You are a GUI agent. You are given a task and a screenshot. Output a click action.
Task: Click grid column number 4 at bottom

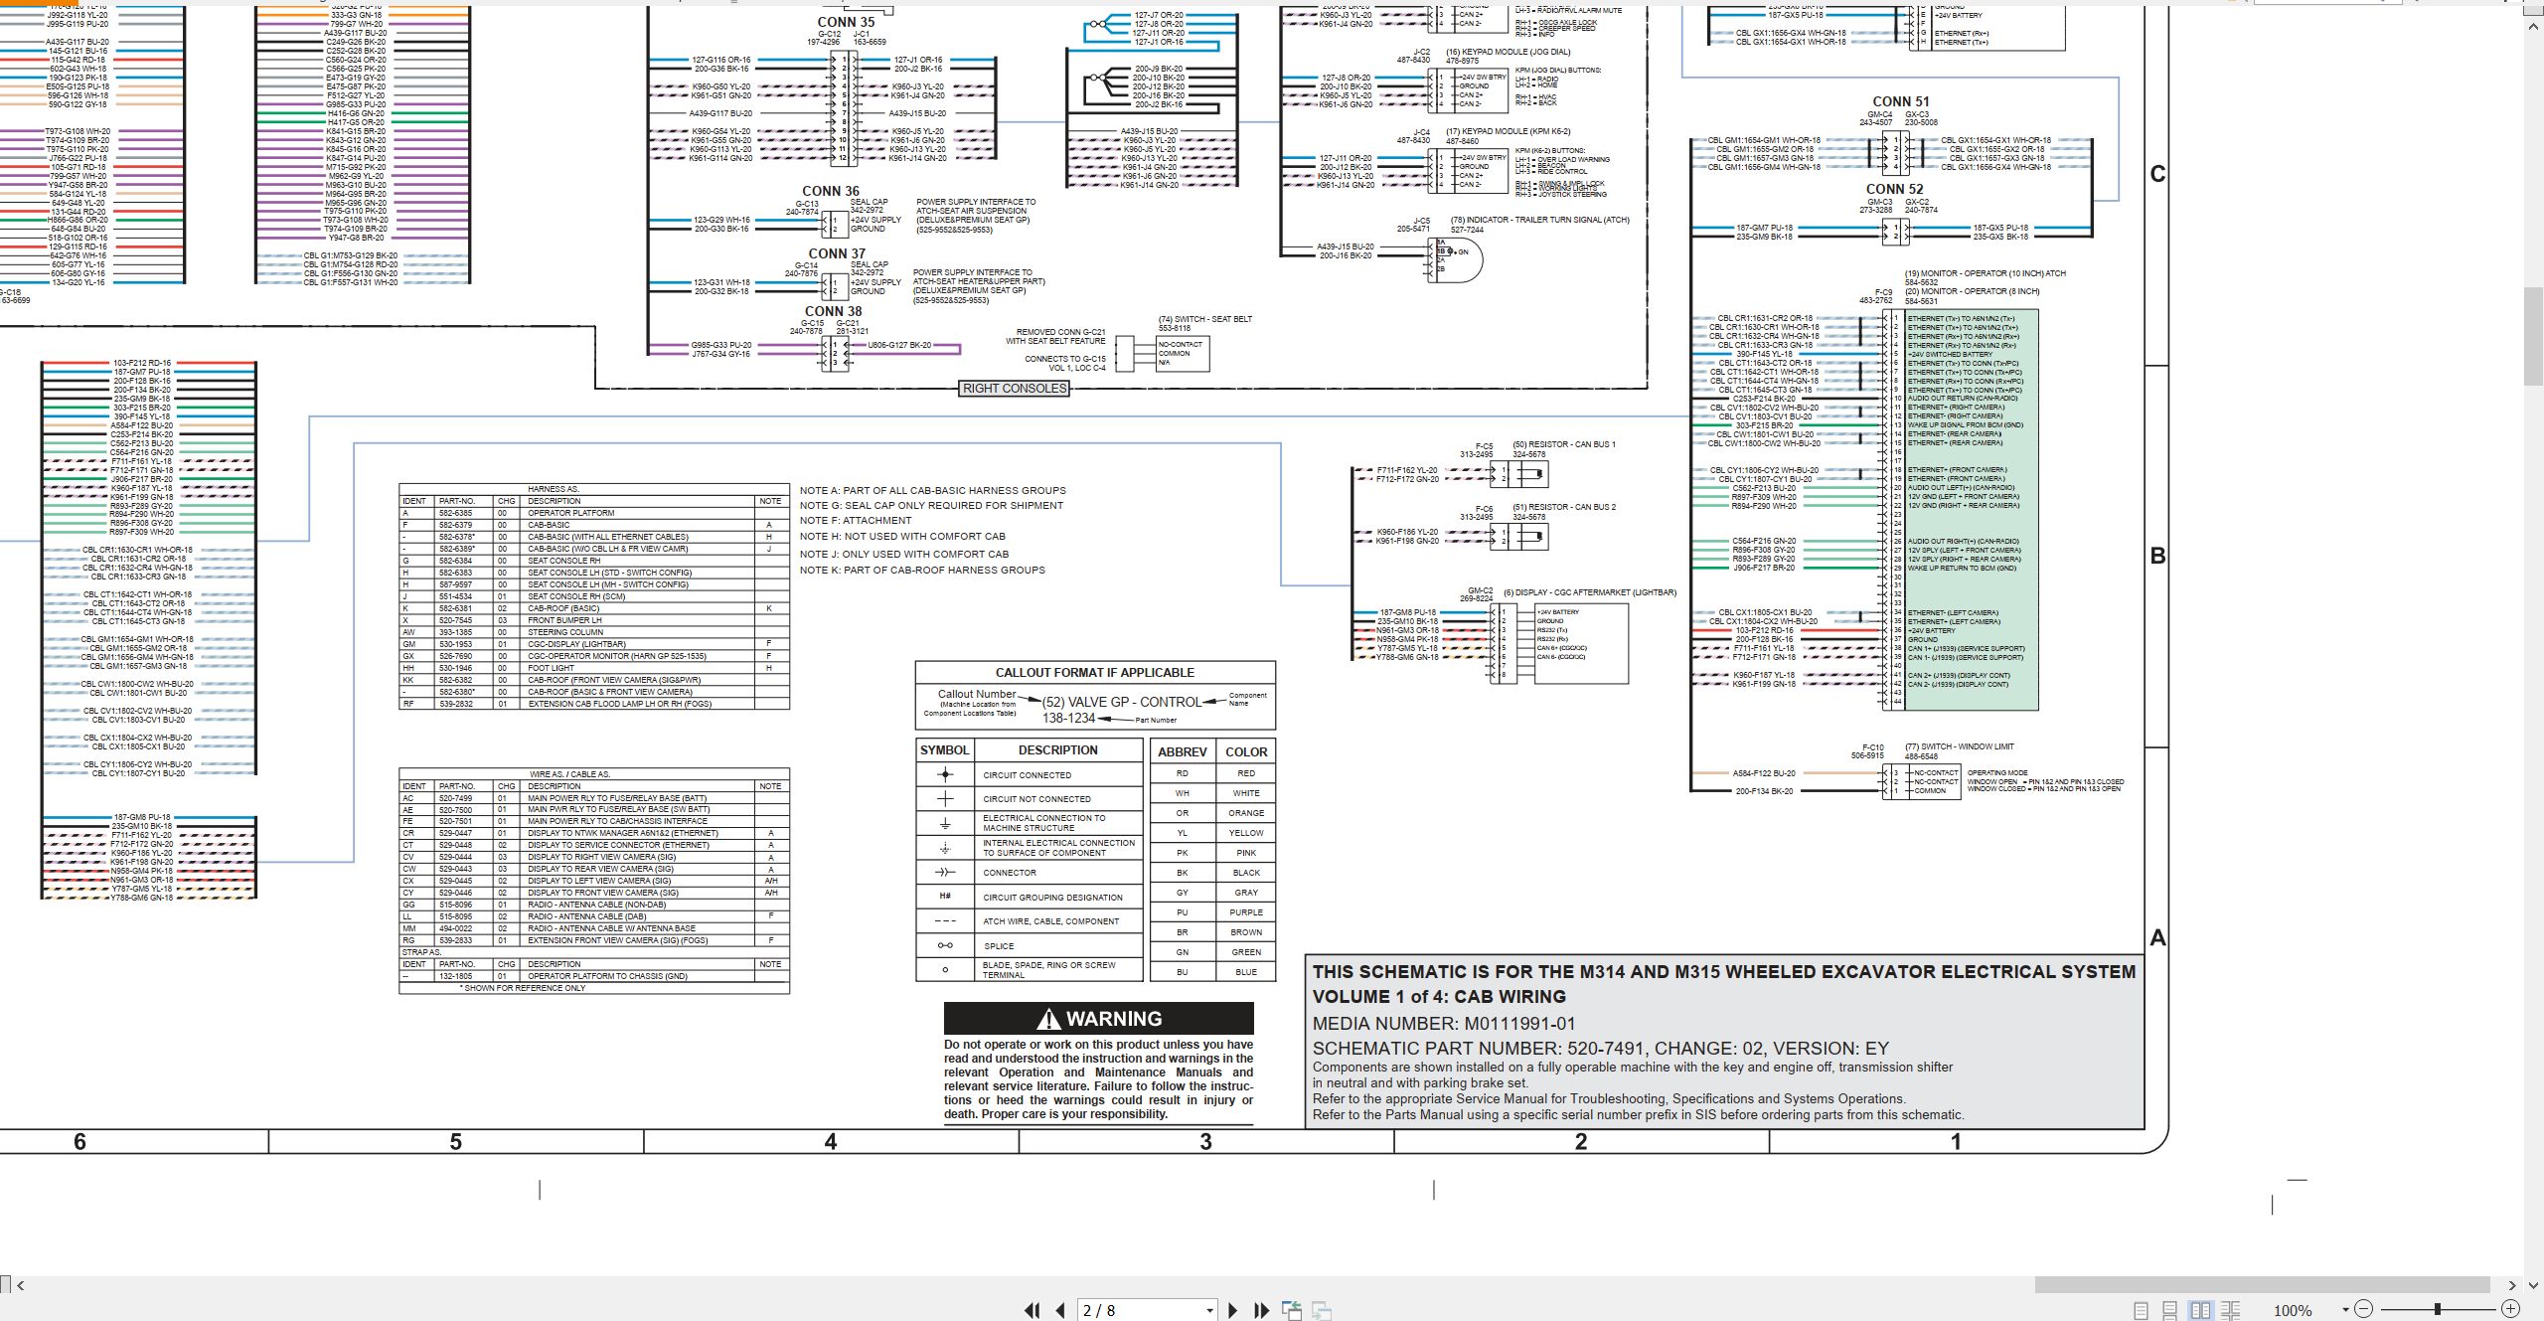(831, 1142)
